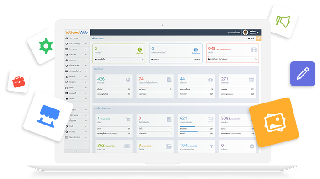Click the Membership card sidebar icon

pyautogui.click(x=67, y=137)
